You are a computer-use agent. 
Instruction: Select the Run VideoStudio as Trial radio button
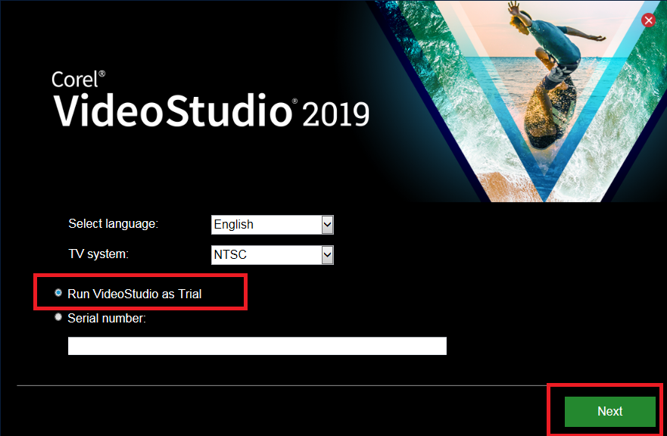coord(58,293)
